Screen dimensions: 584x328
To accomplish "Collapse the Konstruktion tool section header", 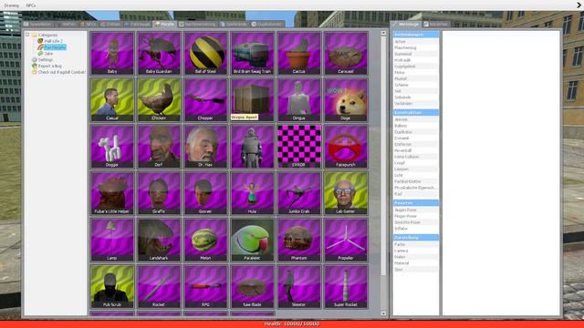I will coord(416,112).
